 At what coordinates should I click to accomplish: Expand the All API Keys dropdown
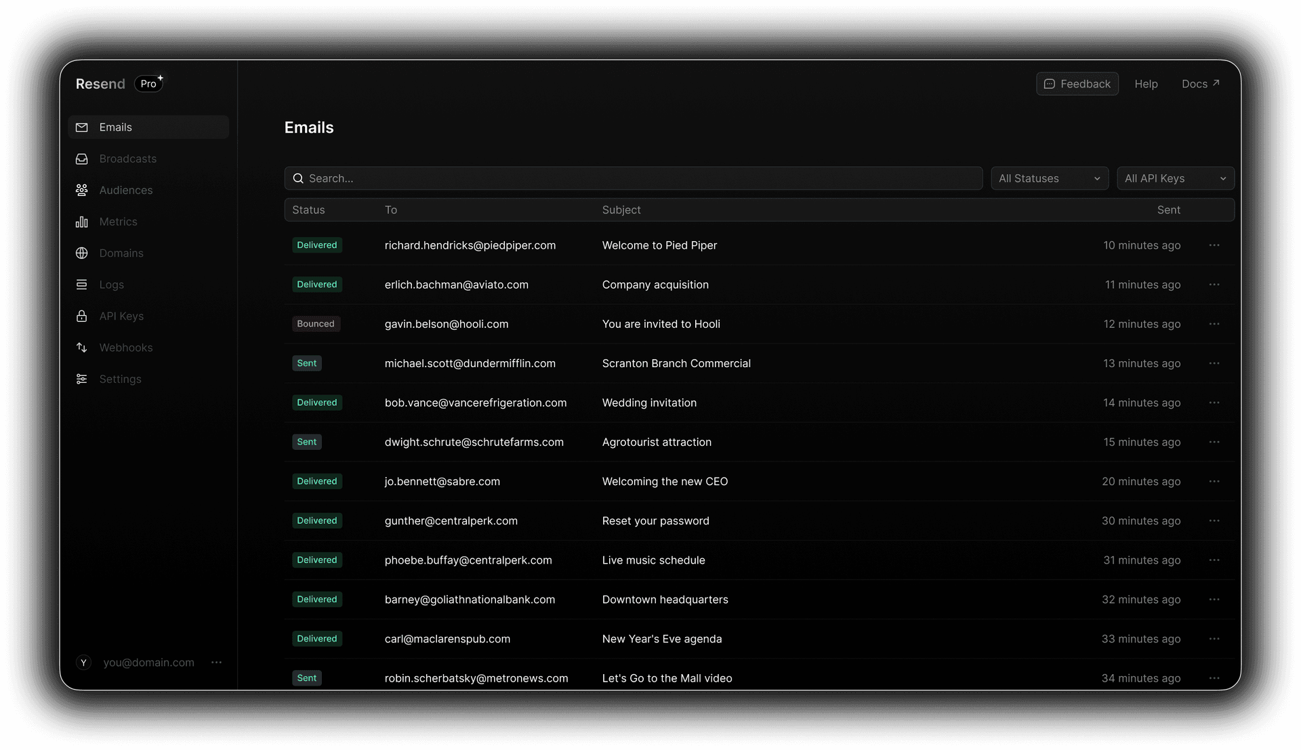click(x=1176, y=178)
